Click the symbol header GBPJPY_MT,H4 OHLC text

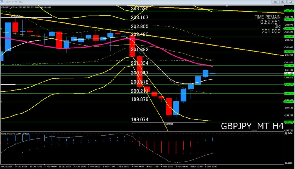coord(26,7)
